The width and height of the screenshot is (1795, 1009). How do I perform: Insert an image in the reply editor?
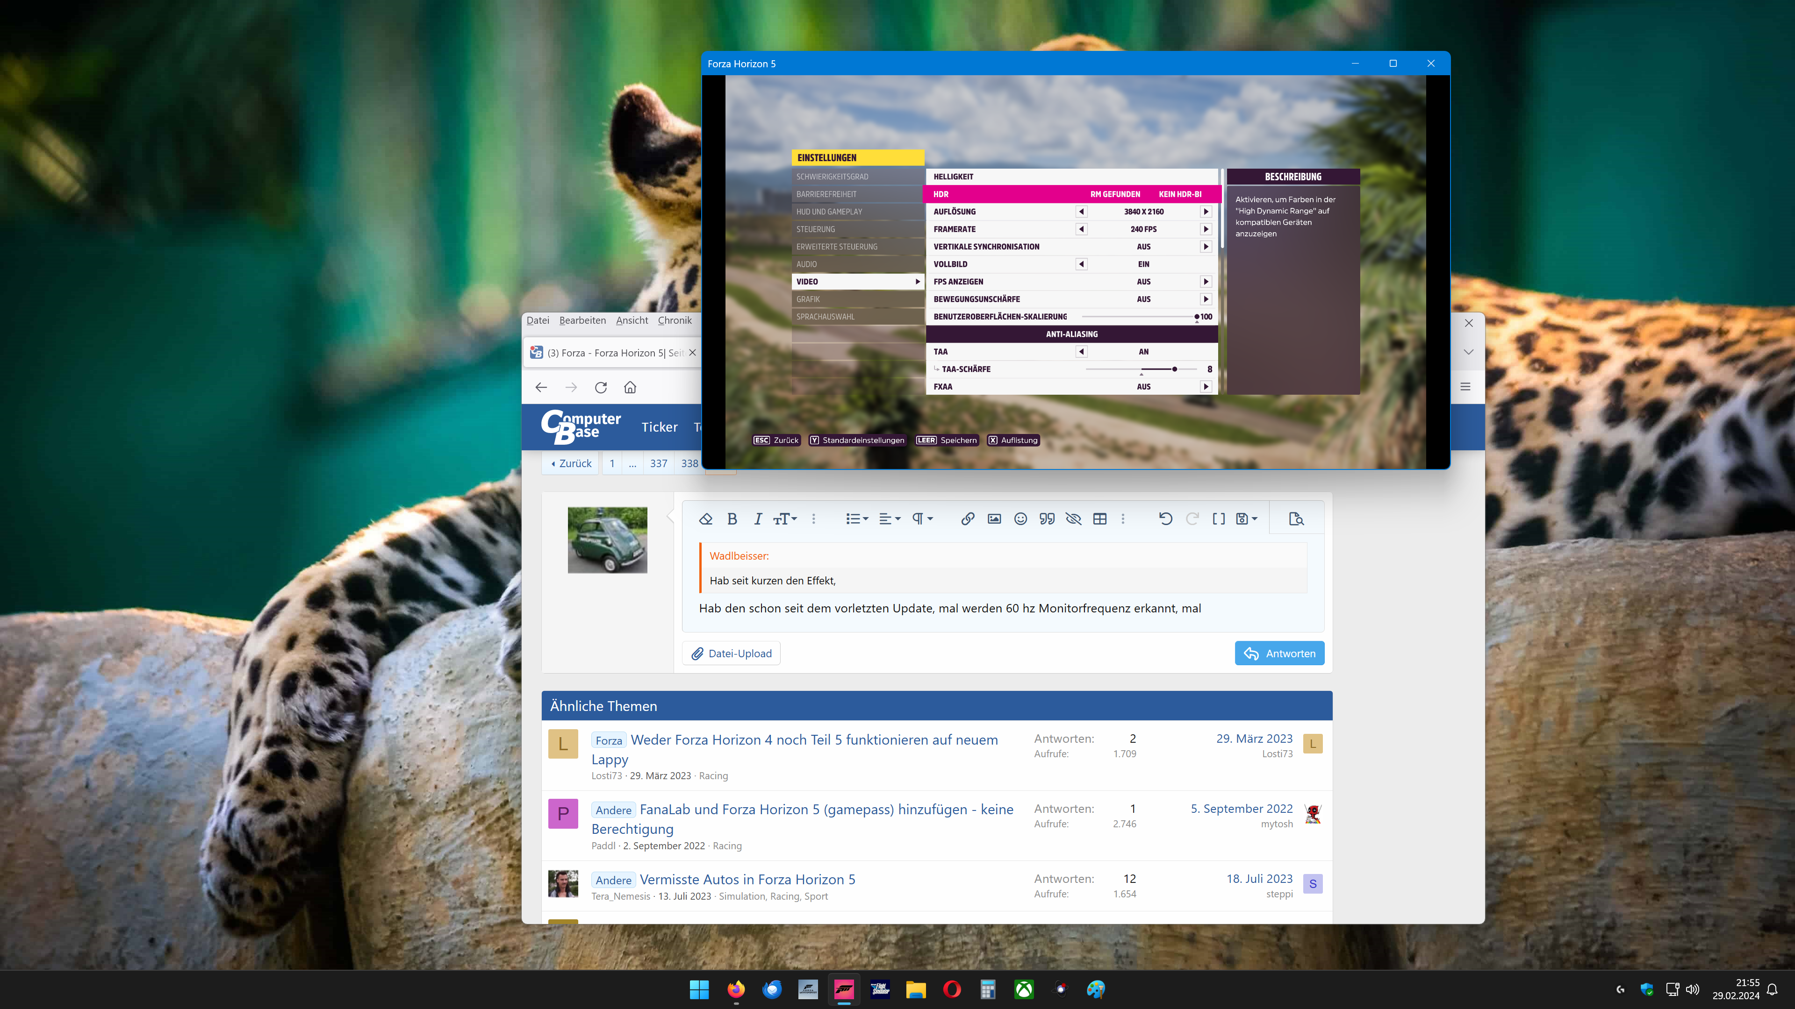[994, 518]
